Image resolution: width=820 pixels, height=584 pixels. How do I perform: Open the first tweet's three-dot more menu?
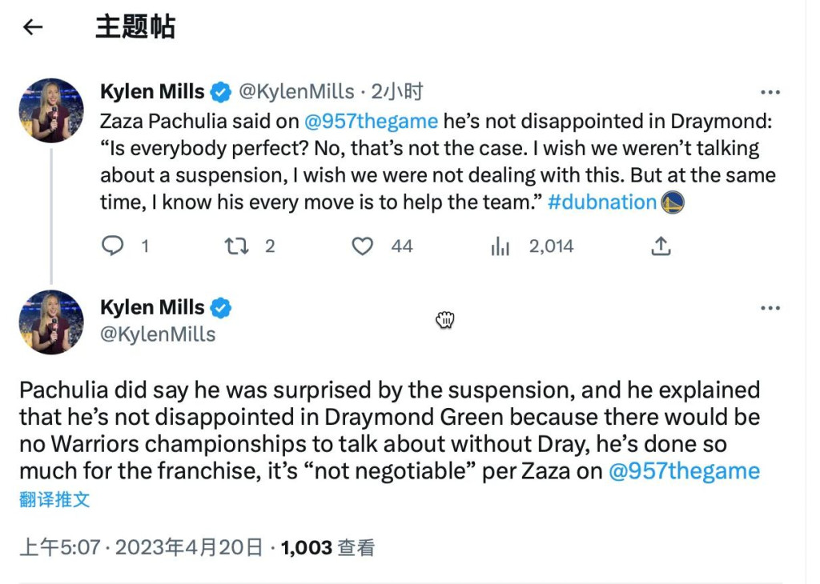(x=770, y=93)
